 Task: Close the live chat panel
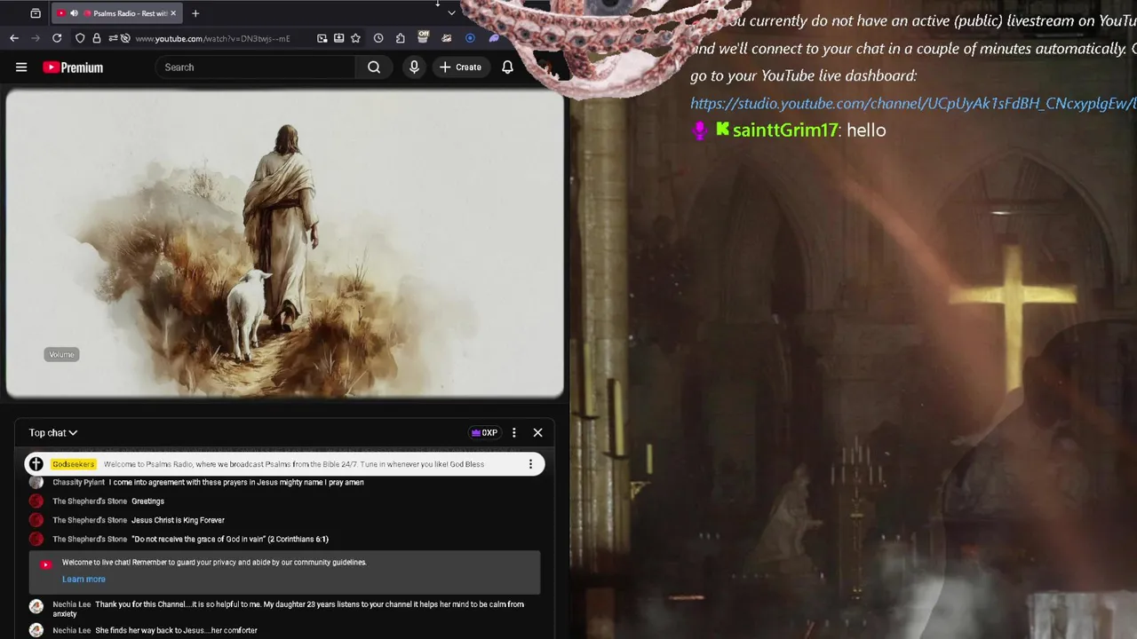coord(537,432)
